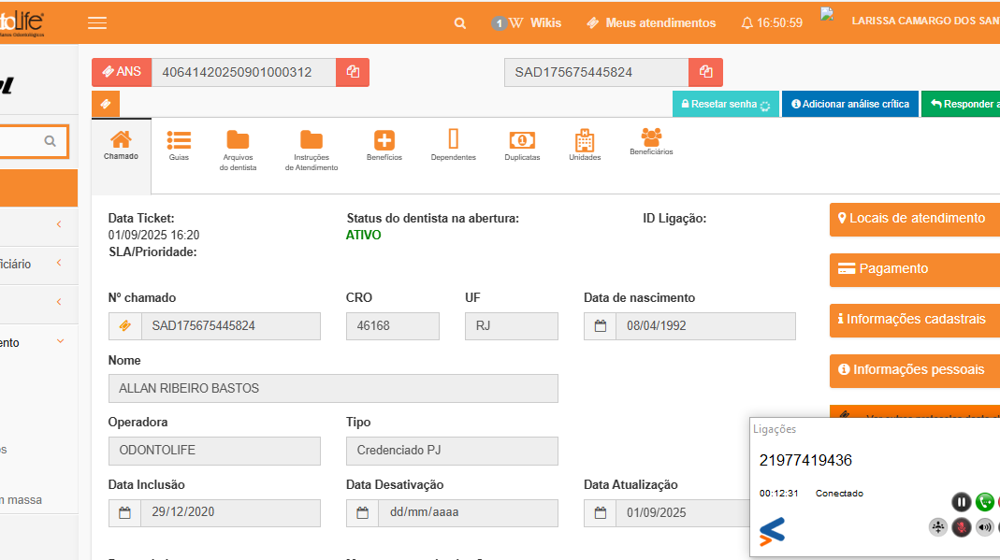Viewport: 1000px width, 560px height.
Task: Click the search magnifier in top bar
Action: [460, 23]
